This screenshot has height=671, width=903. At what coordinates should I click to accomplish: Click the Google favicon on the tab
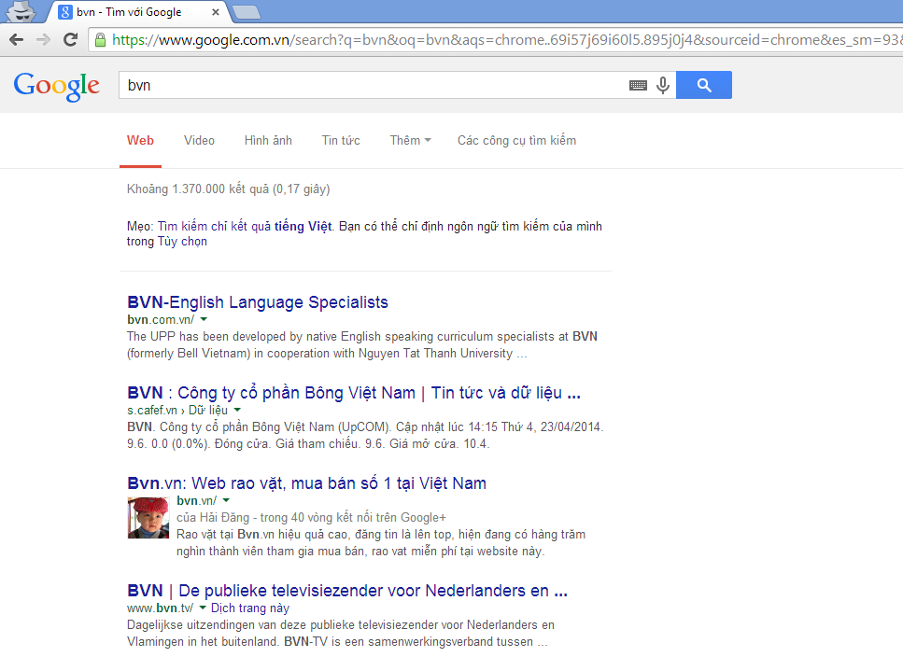(65, 11)
